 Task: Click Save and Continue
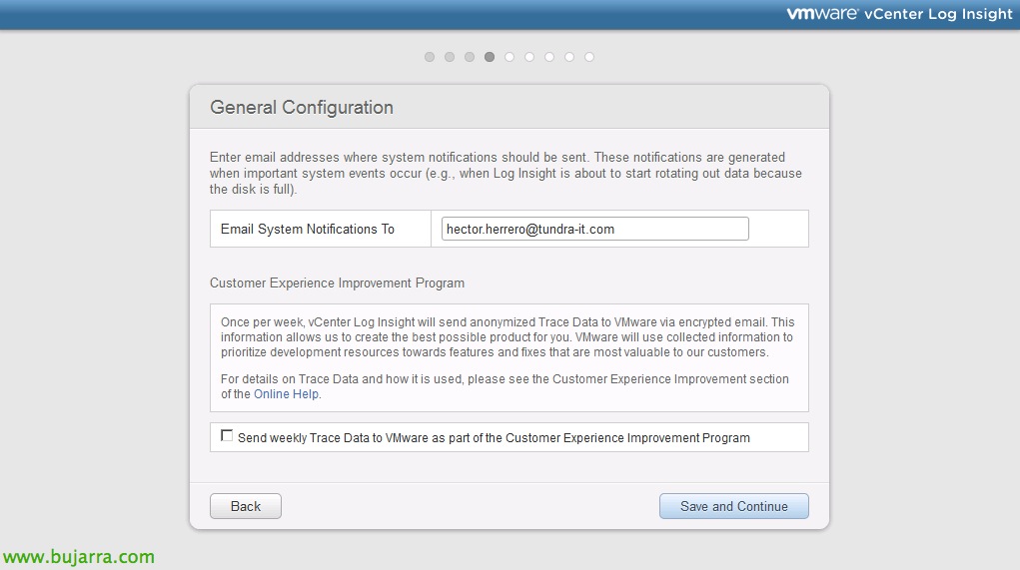point(733,506)
